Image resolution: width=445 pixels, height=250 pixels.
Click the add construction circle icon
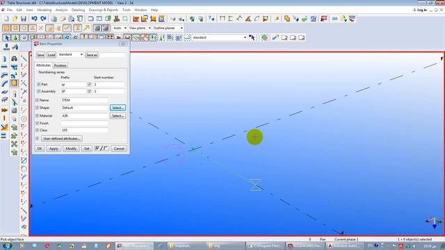24,119
